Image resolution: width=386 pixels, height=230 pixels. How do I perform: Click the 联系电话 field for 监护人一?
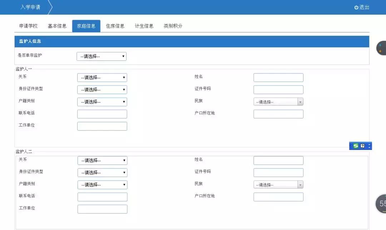pos(102,114)
